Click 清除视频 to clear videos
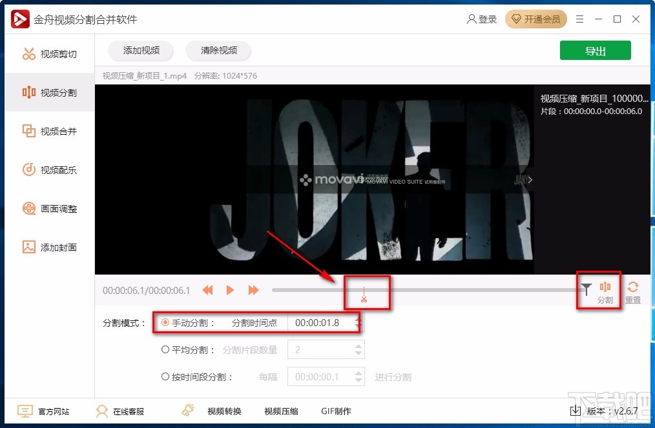The image size is (655, 428). click(218, 50)
